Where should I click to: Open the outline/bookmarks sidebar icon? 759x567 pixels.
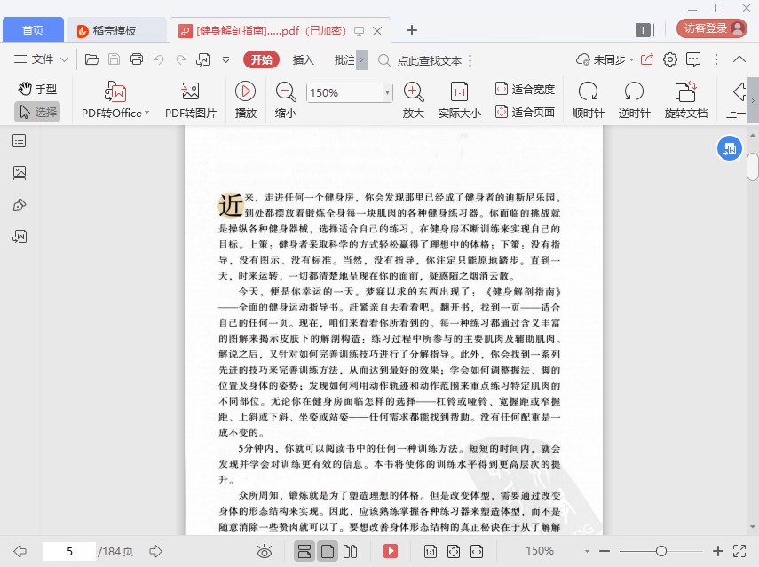(x=20, y=140)
